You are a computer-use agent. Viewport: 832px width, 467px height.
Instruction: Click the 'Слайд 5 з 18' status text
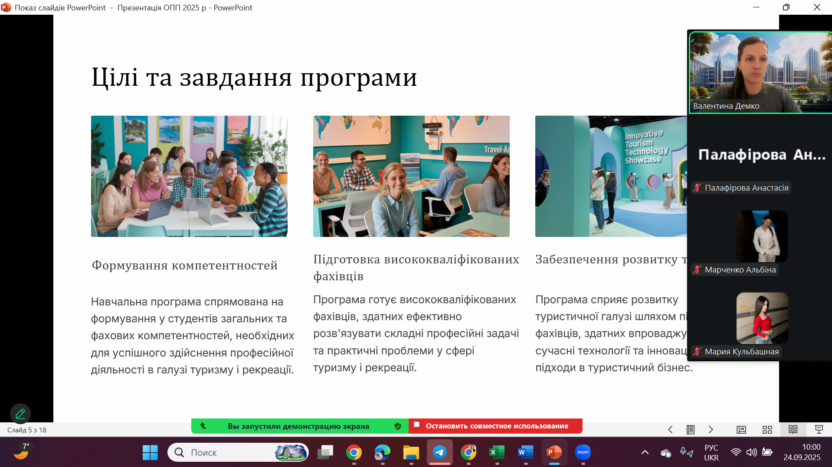coord(27,430)
